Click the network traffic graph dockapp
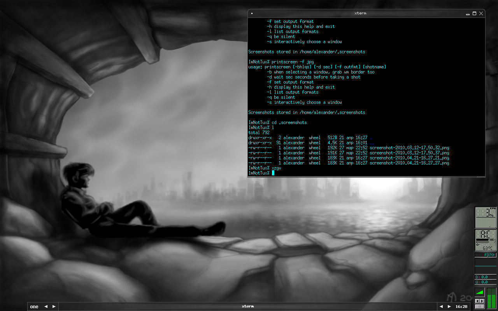This screenshot has width=498, height=311. click(x=486, y=266)
